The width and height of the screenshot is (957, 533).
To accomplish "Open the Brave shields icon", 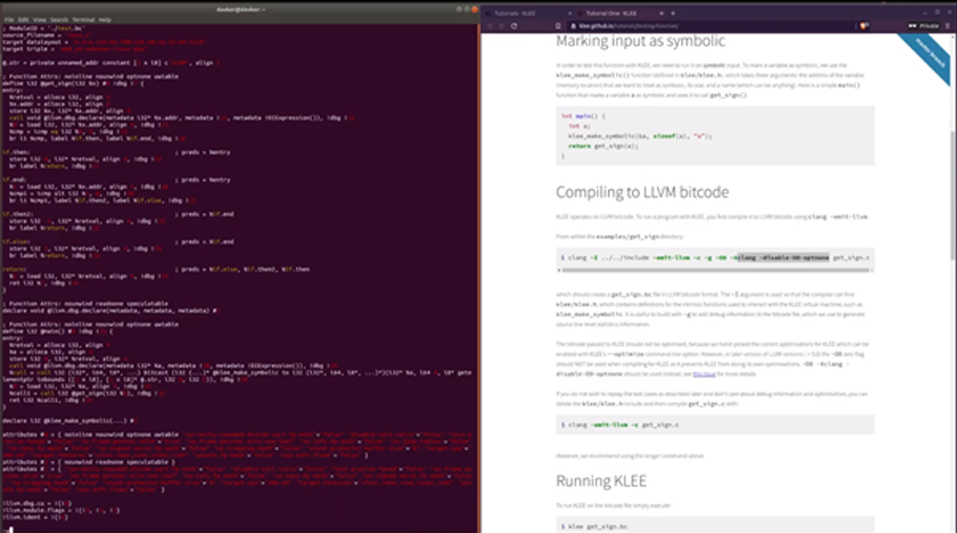I will (x=864, y=26).
